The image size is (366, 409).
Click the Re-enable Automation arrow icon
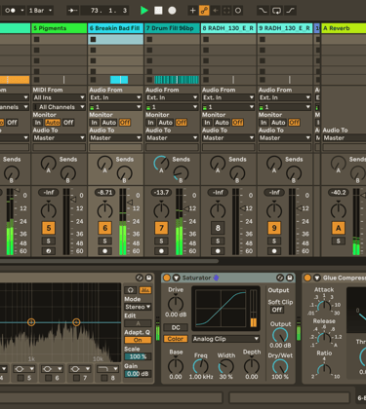coord(216,11)
